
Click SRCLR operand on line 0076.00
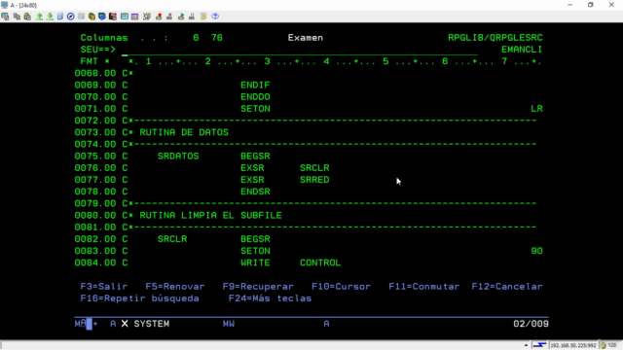(x=314, y=168)
